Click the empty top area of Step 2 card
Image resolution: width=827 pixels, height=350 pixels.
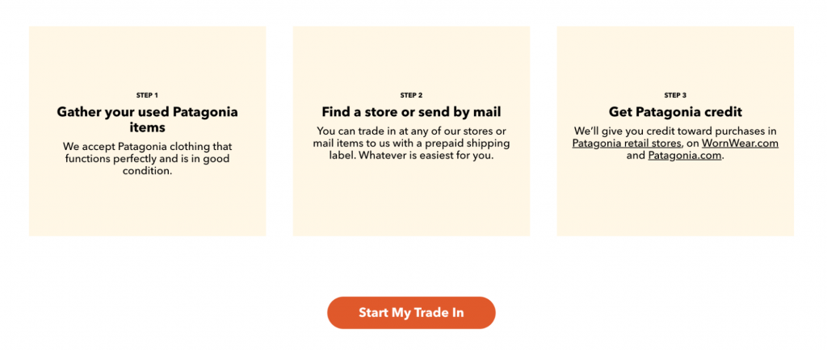(x=411, y=58)
